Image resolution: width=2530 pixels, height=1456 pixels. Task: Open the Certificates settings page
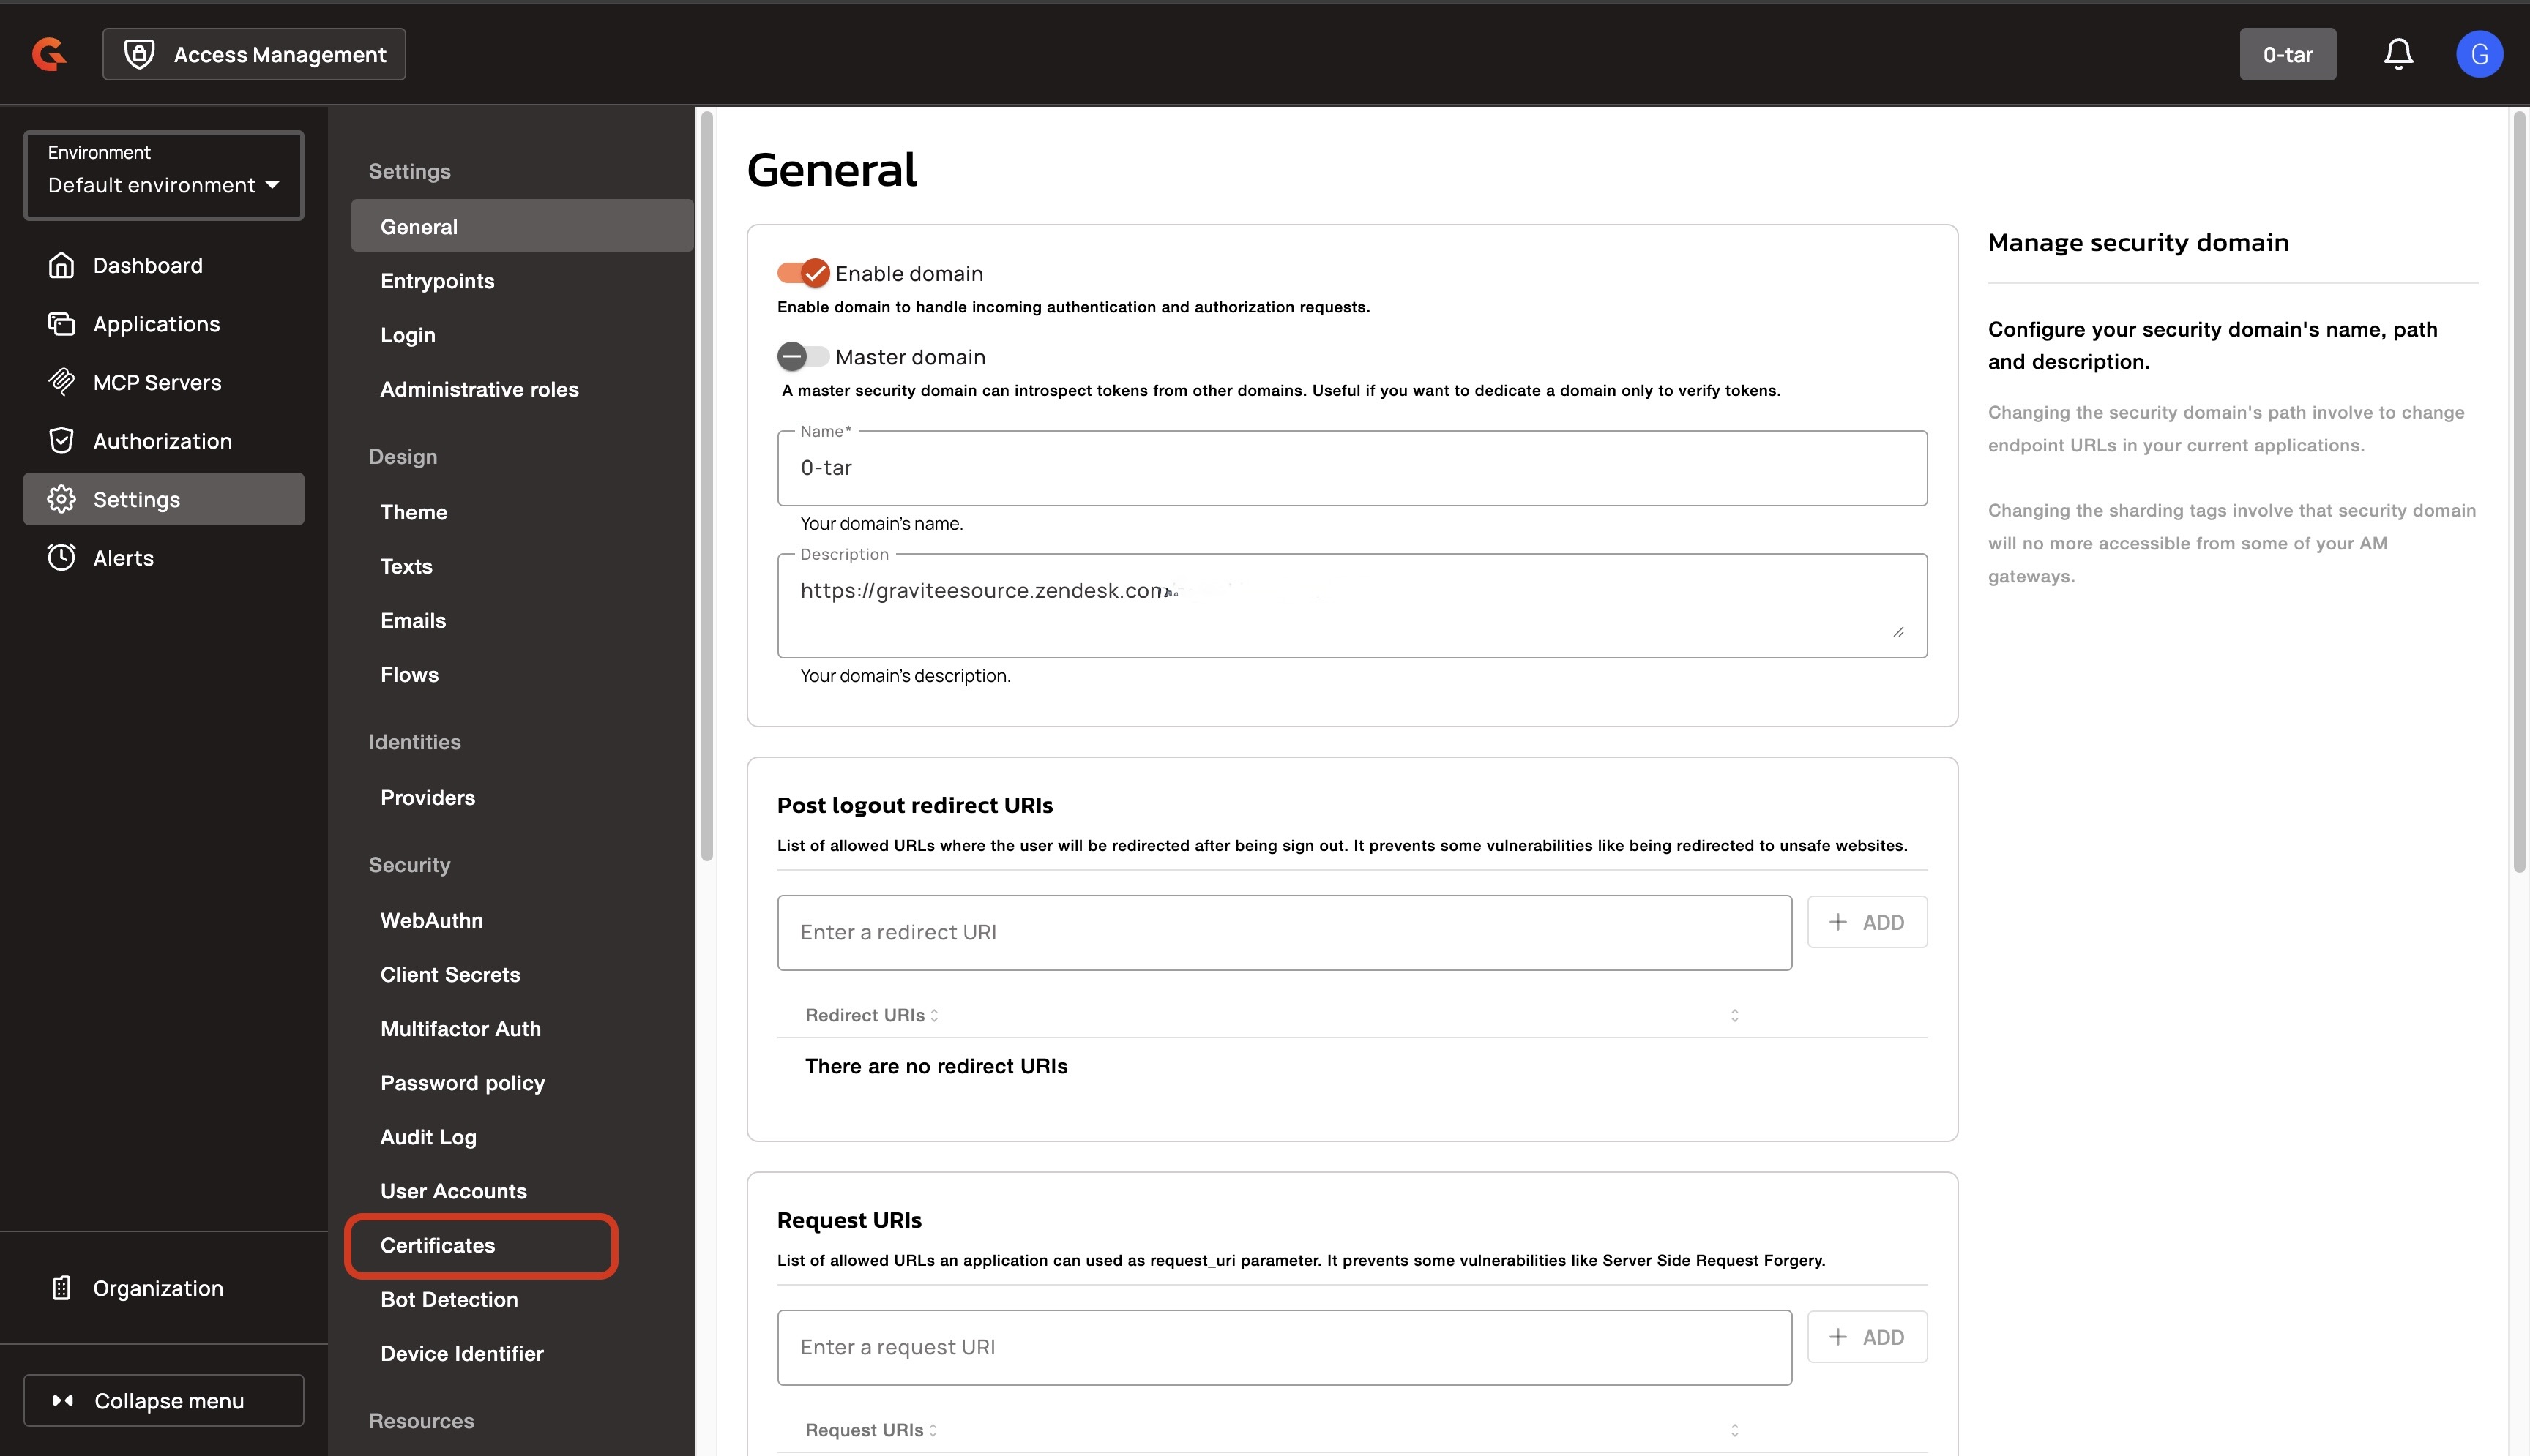(x=437, y=1245)
